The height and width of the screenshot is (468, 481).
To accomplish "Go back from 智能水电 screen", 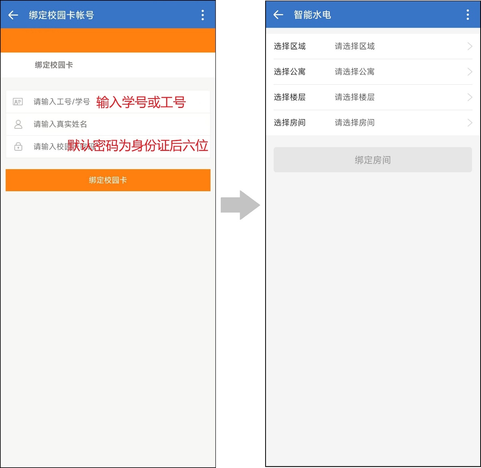I will [x=278, y=15].
